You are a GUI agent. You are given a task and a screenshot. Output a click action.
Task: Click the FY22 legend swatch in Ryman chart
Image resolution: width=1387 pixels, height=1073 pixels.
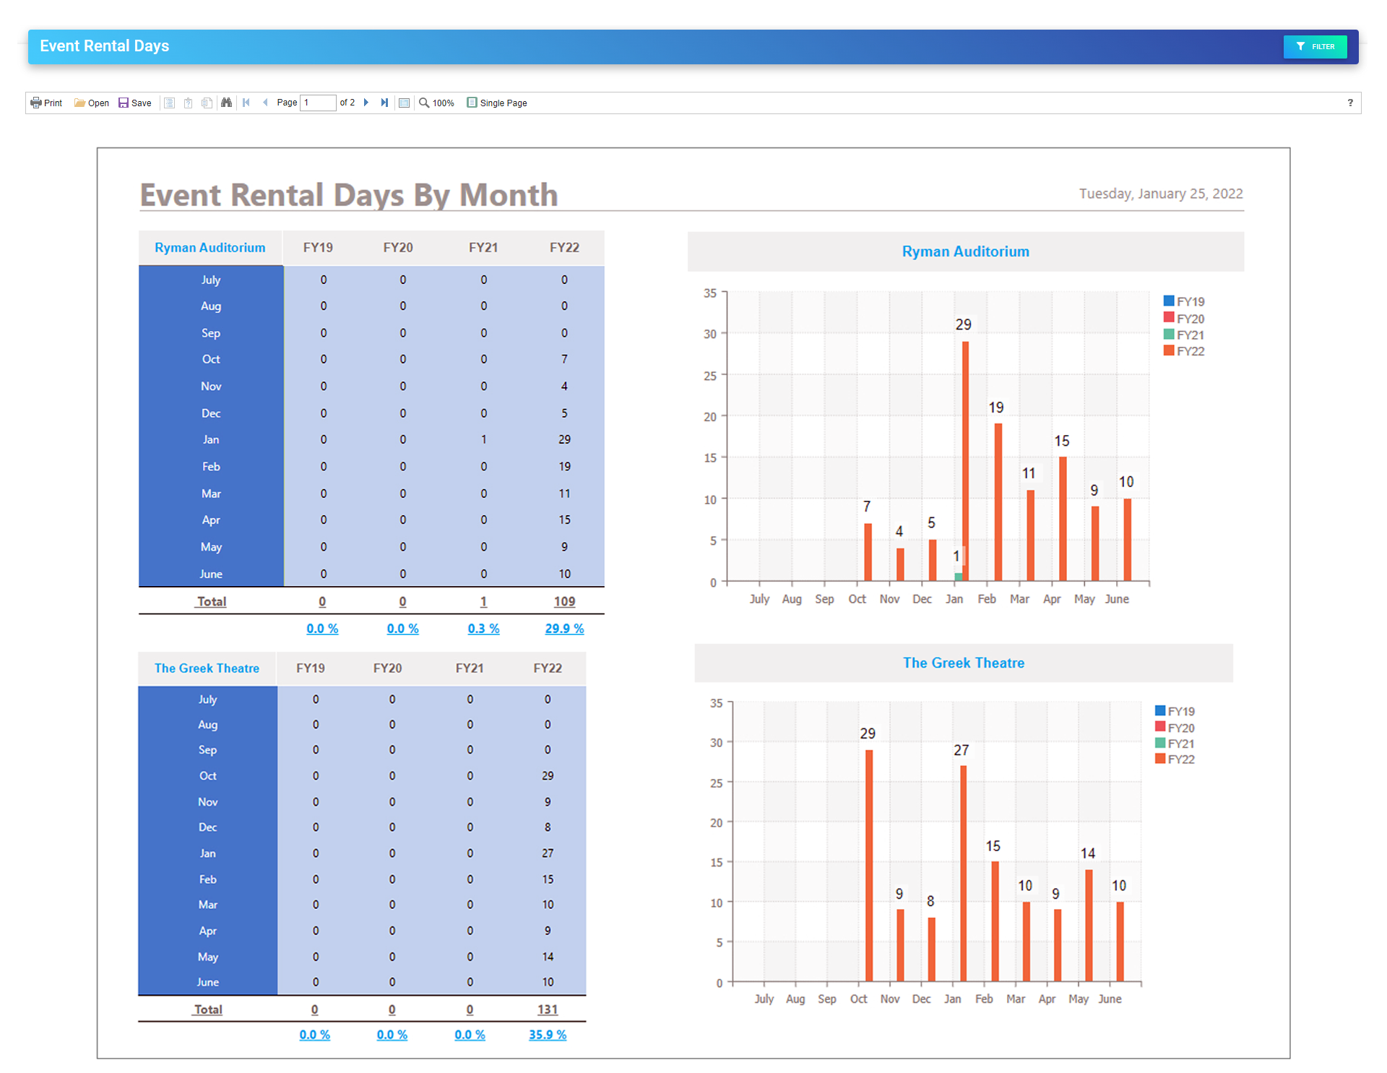(x=1168, y=350)
